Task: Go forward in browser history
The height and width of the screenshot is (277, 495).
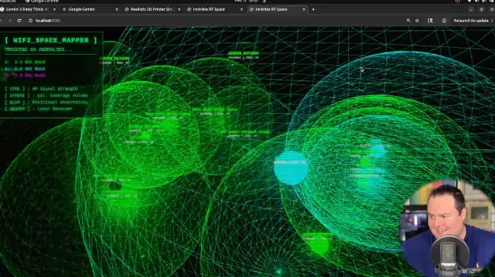Action: coord(10,20)
